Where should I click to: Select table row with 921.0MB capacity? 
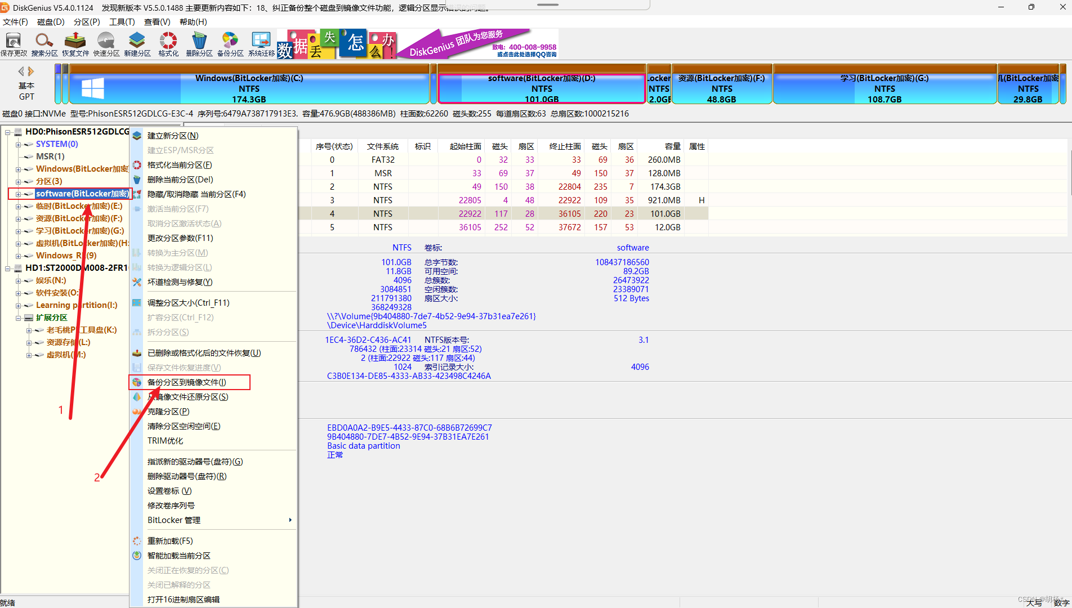coord(504,200)
